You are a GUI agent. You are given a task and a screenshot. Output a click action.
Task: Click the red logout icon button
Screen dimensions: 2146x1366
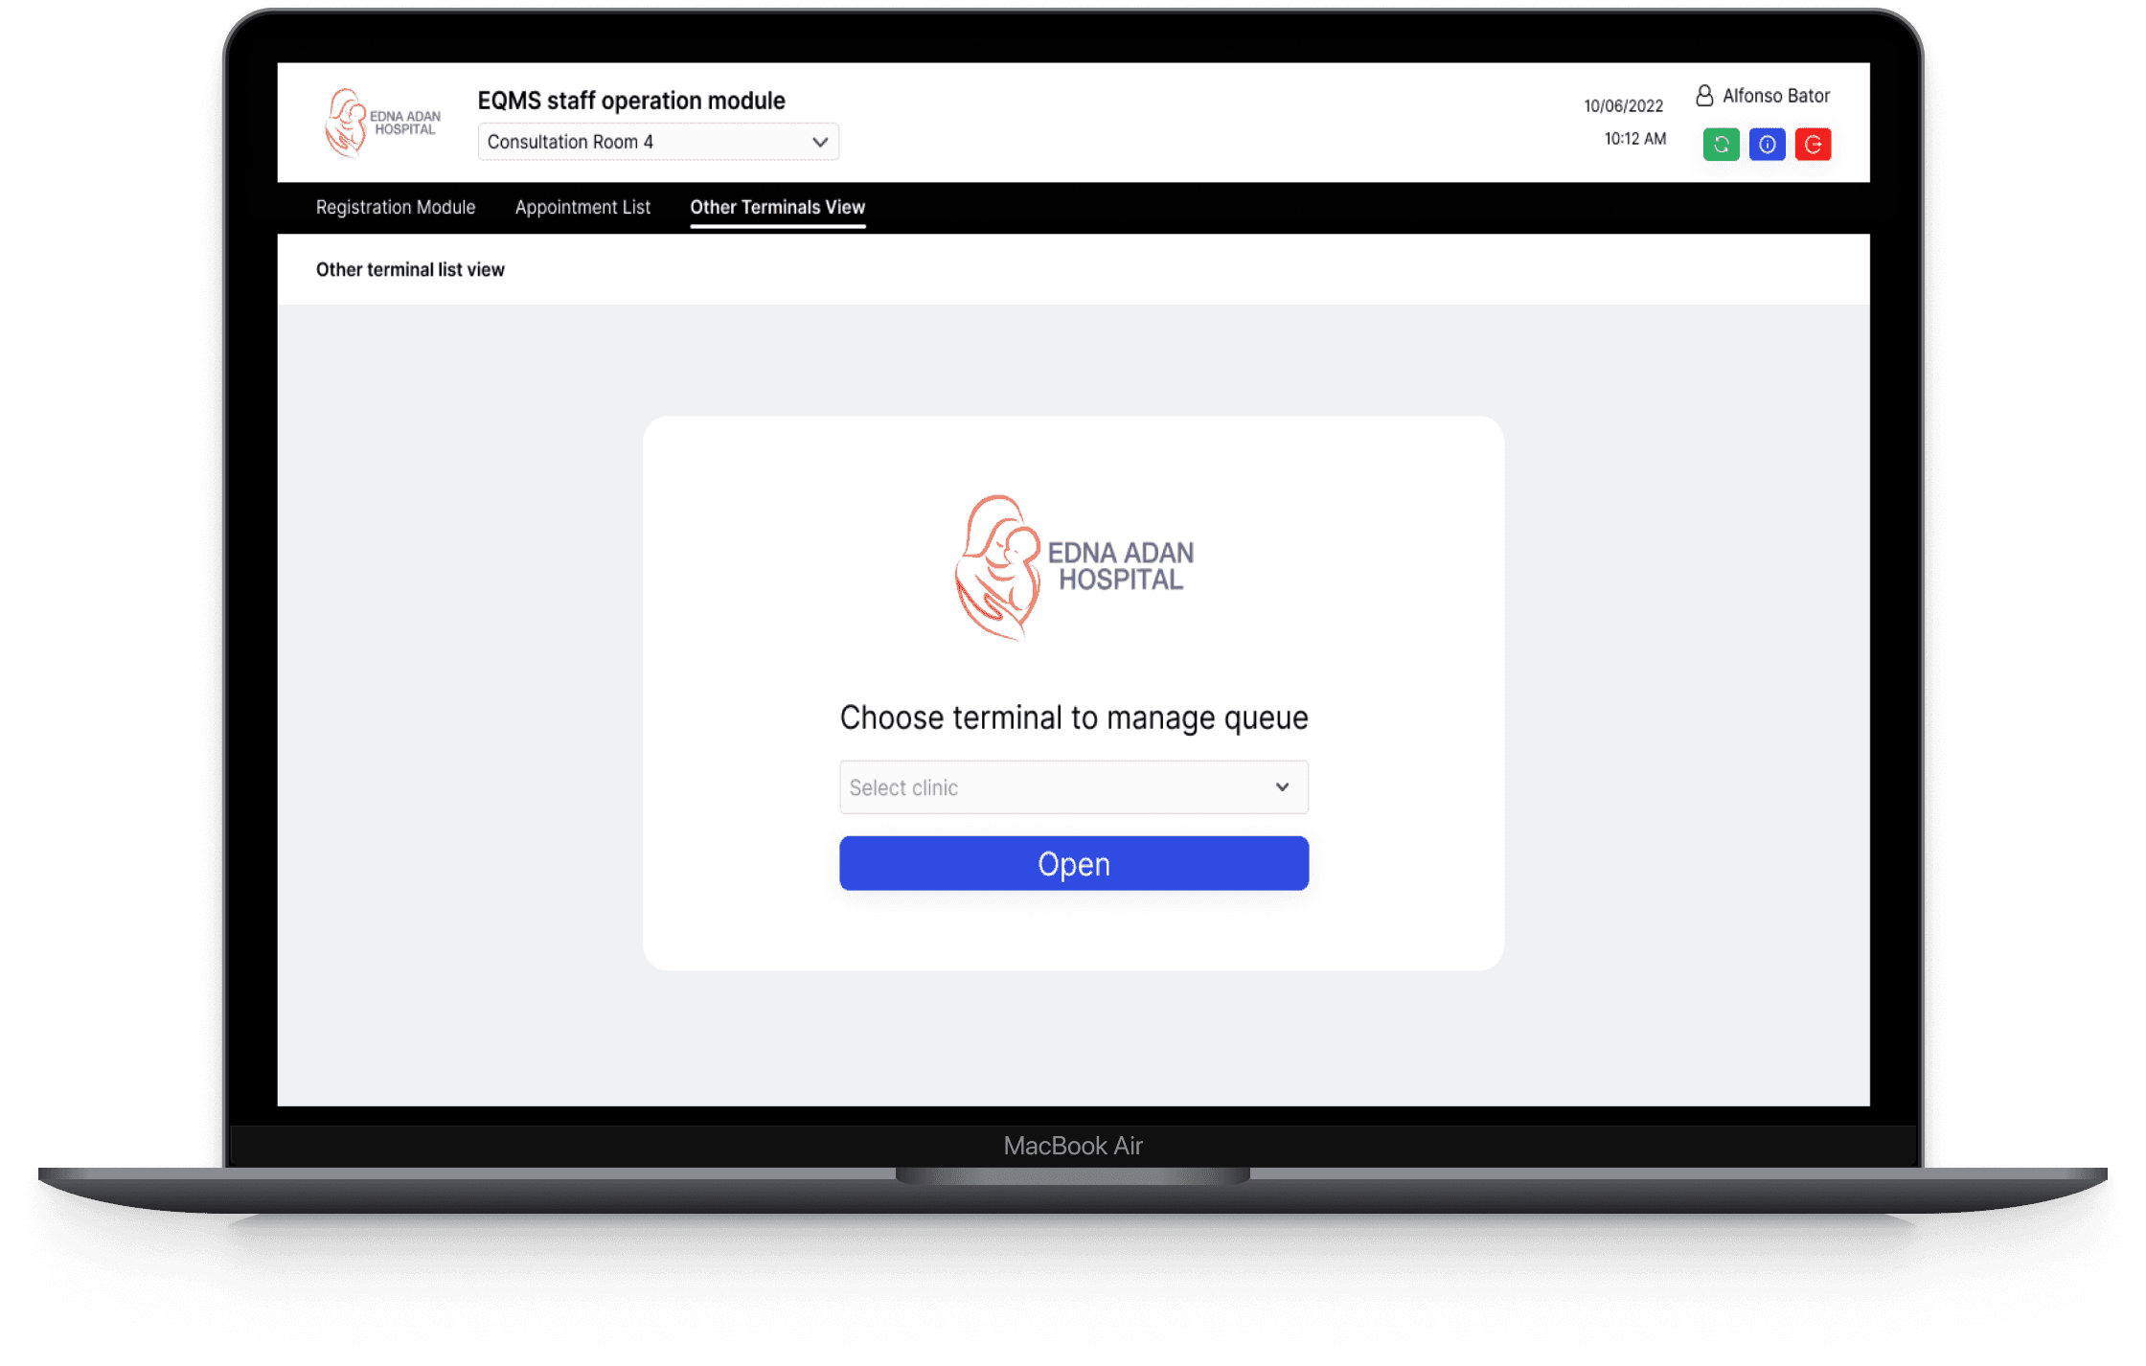click(1813, 145)
